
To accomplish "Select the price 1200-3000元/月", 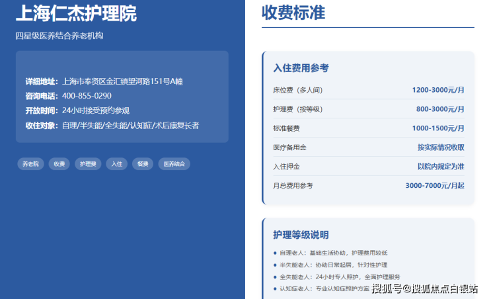I will (x=438, y=90).
